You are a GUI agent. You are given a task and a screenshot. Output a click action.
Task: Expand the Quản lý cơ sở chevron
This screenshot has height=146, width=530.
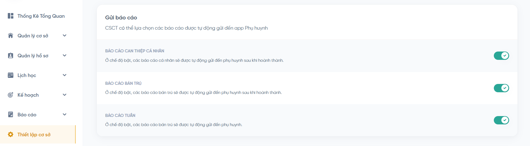pyautogui.click(x=65, y=35)
